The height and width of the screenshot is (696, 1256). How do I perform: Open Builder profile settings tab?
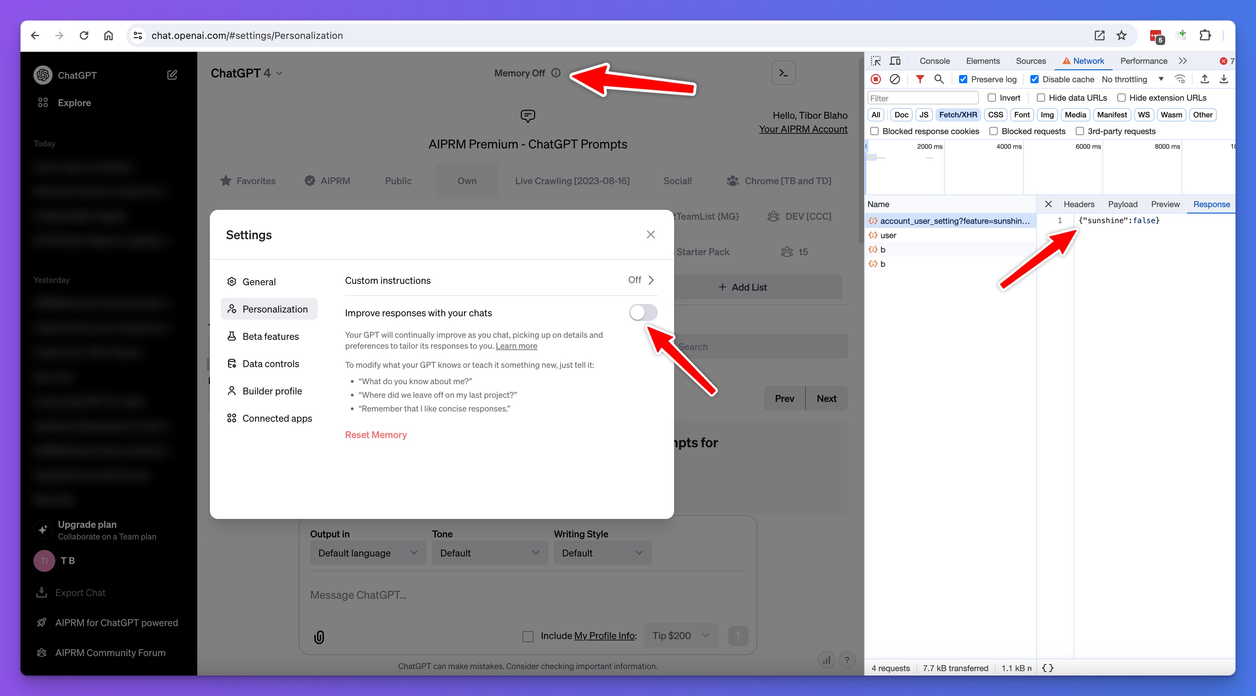[x=269, y=391]
